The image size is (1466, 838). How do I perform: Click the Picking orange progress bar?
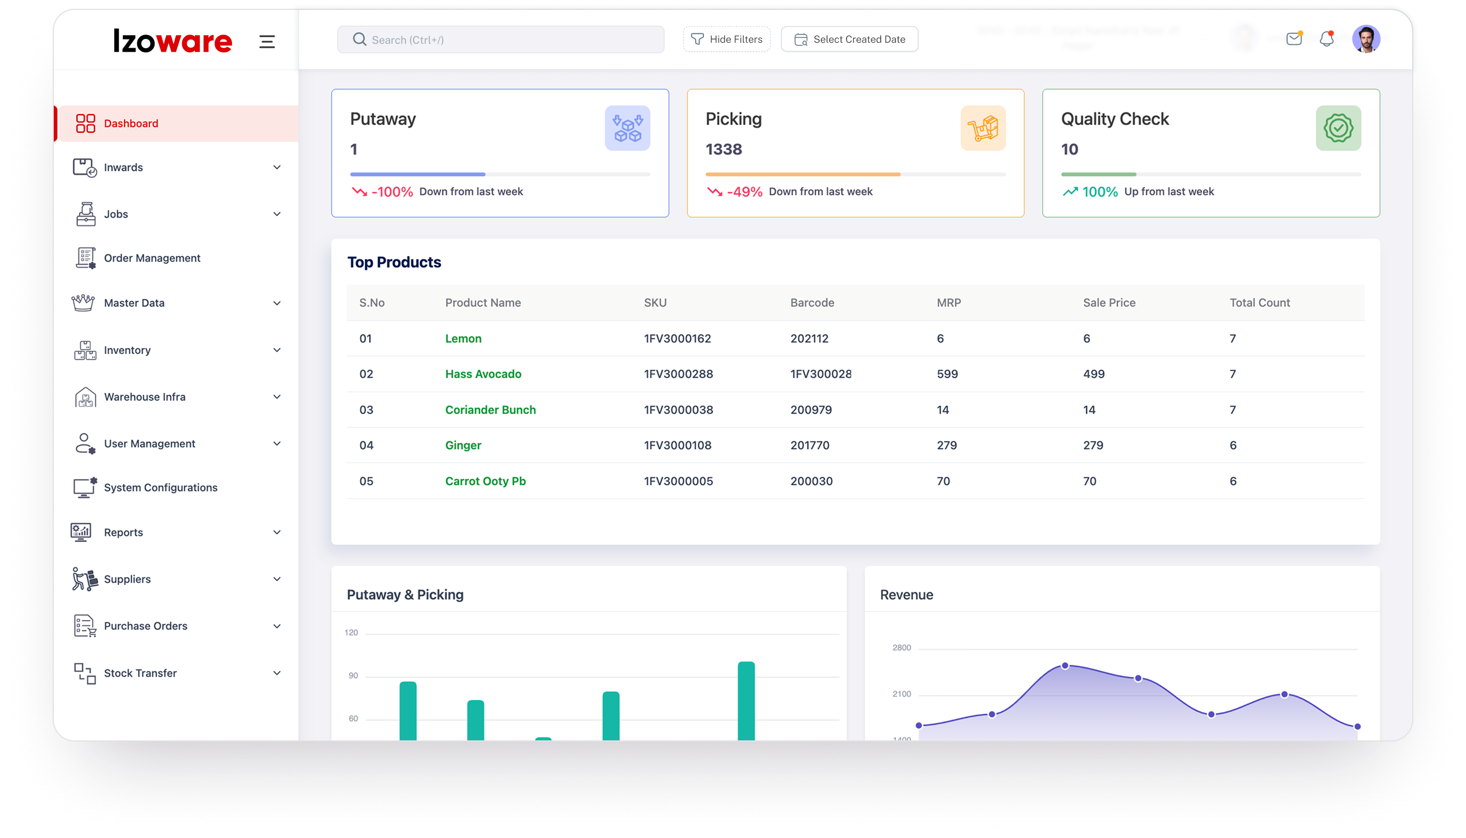[x=803, y=174]
